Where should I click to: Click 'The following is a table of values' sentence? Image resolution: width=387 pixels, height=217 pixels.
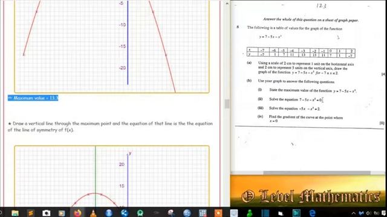[x=294, y=28]
